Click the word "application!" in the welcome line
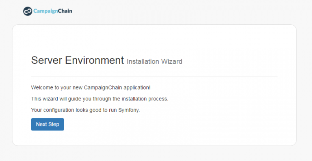The image size is (312, 161). point(137,88)
